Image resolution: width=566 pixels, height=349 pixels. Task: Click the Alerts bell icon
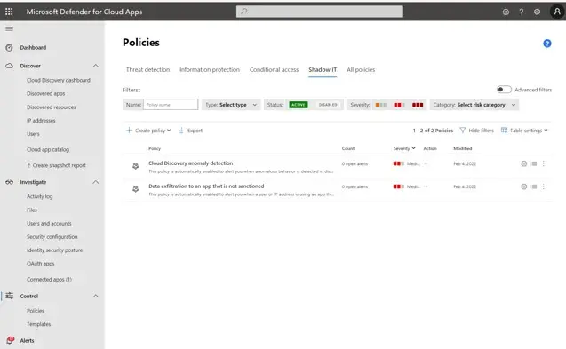tap(10, 340)
